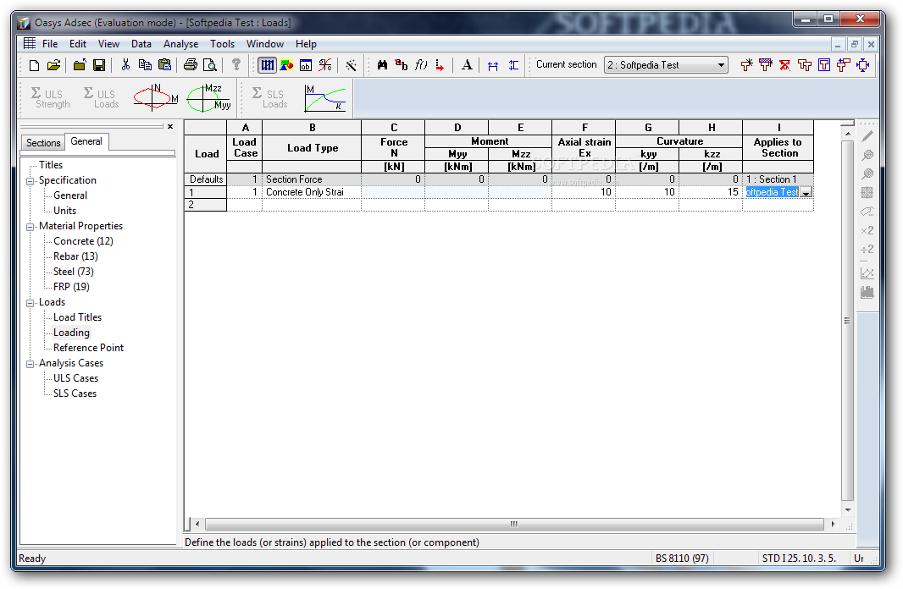Select Load Titles tree item
This screenshot has height=589, width=903.
[x=77, y=317]
